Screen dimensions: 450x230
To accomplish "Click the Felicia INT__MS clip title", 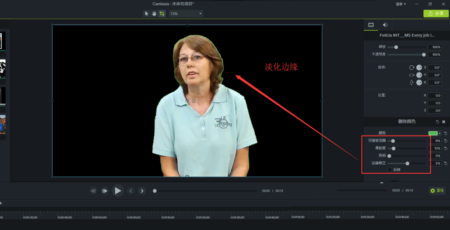I will tap(407, 36).
